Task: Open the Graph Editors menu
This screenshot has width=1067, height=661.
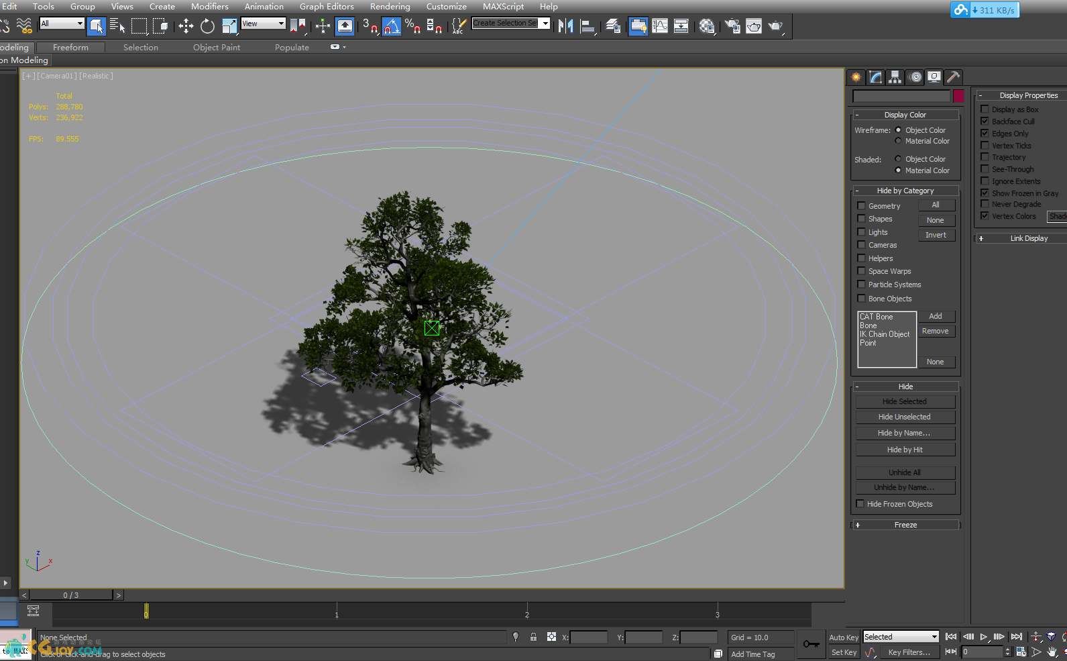Action: point(327,7)
